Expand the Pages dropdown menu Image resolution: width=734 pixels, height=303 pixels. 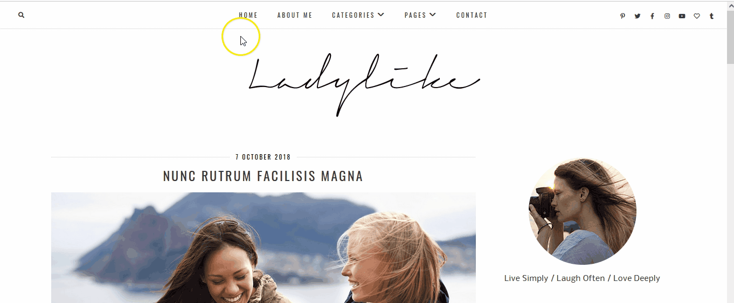pos(420,15)
